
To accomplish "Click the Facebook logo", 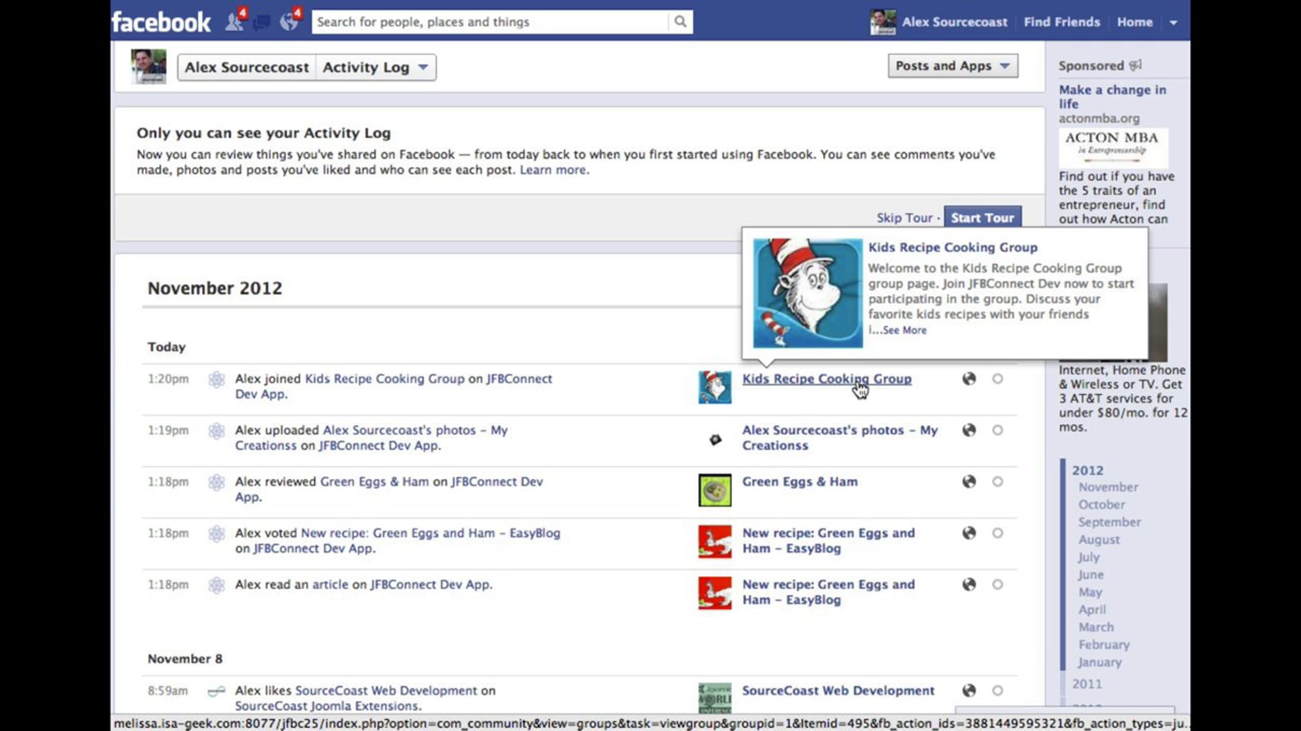I will tap(161, 22).
